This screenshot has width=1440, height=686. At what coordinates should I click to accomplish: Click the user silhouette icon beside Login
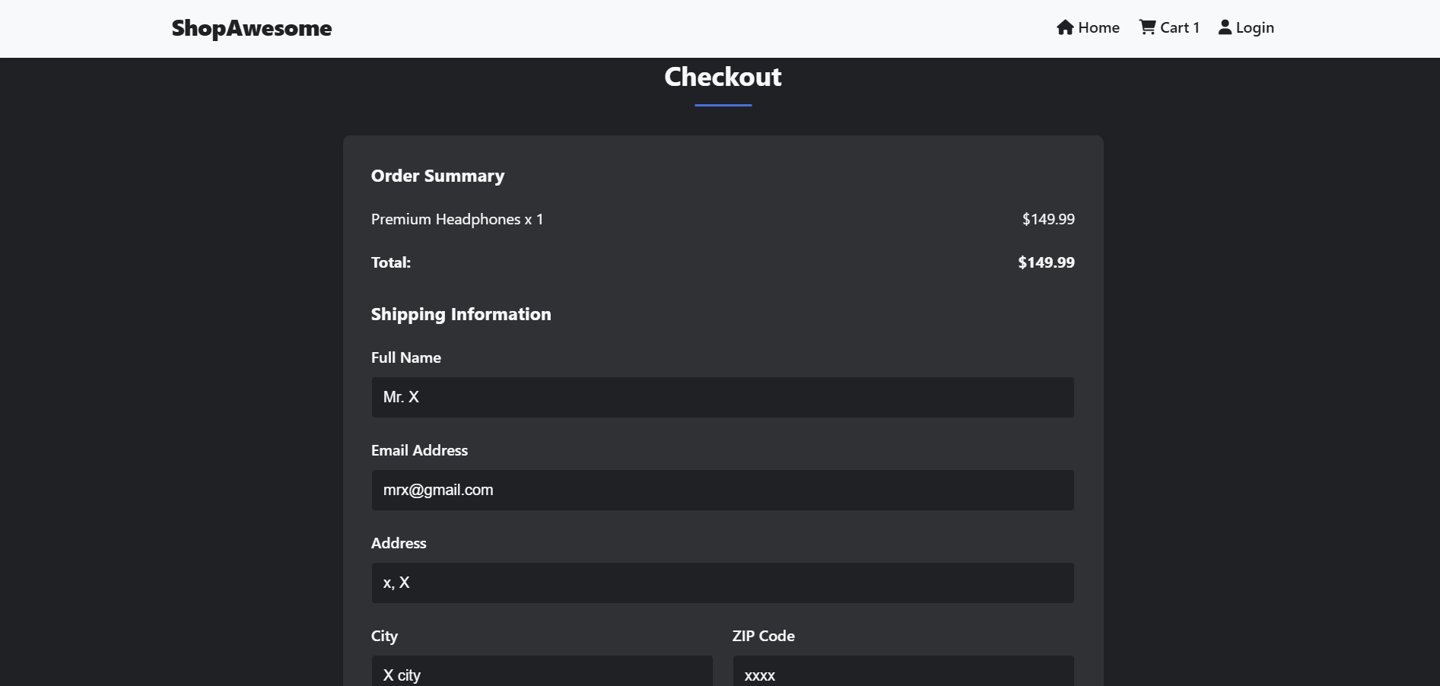(x=1225, y=27)
